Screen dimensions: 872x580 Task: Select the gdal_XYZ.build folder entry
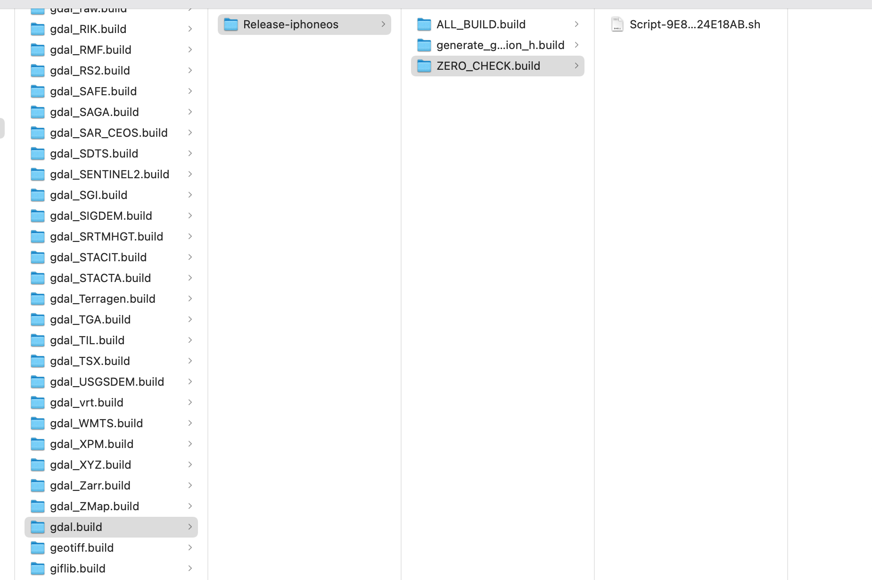point(90,464)
